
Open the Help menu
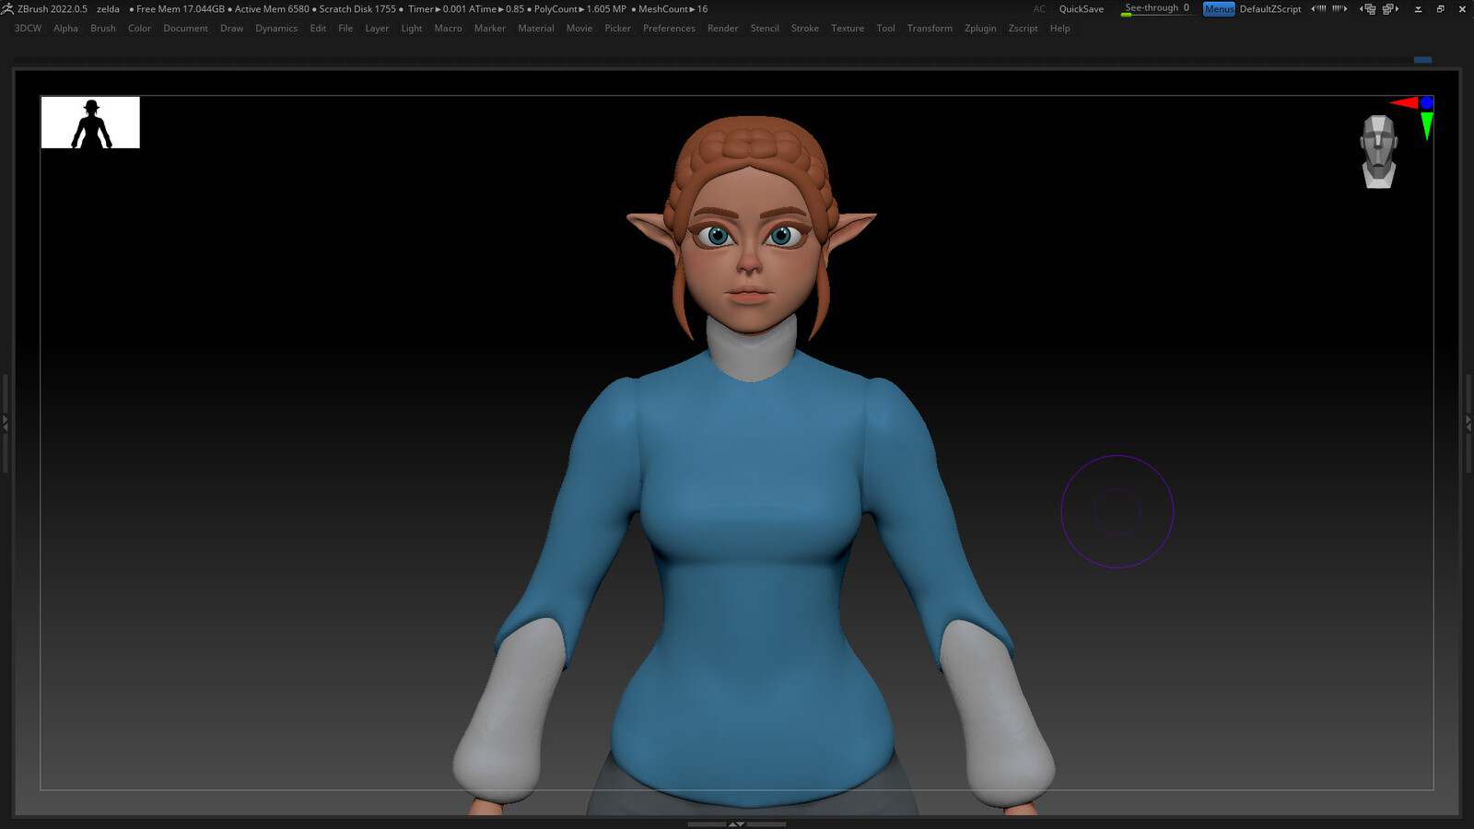click(x=1059, y=29)
